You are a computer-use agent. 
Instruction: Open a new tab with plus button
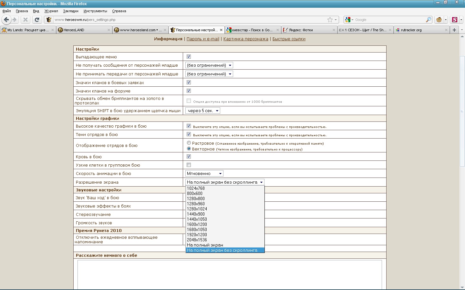454,30
